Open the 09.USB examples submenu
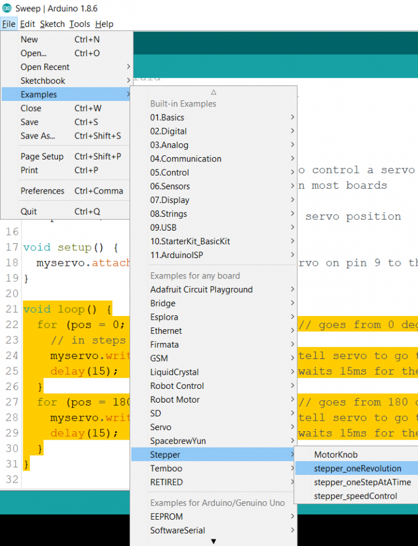 (214, 228)
